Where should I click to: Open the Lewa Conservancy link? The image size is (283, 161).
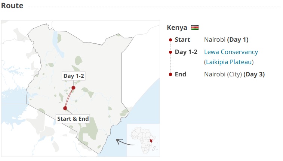(x=231, y=52)
